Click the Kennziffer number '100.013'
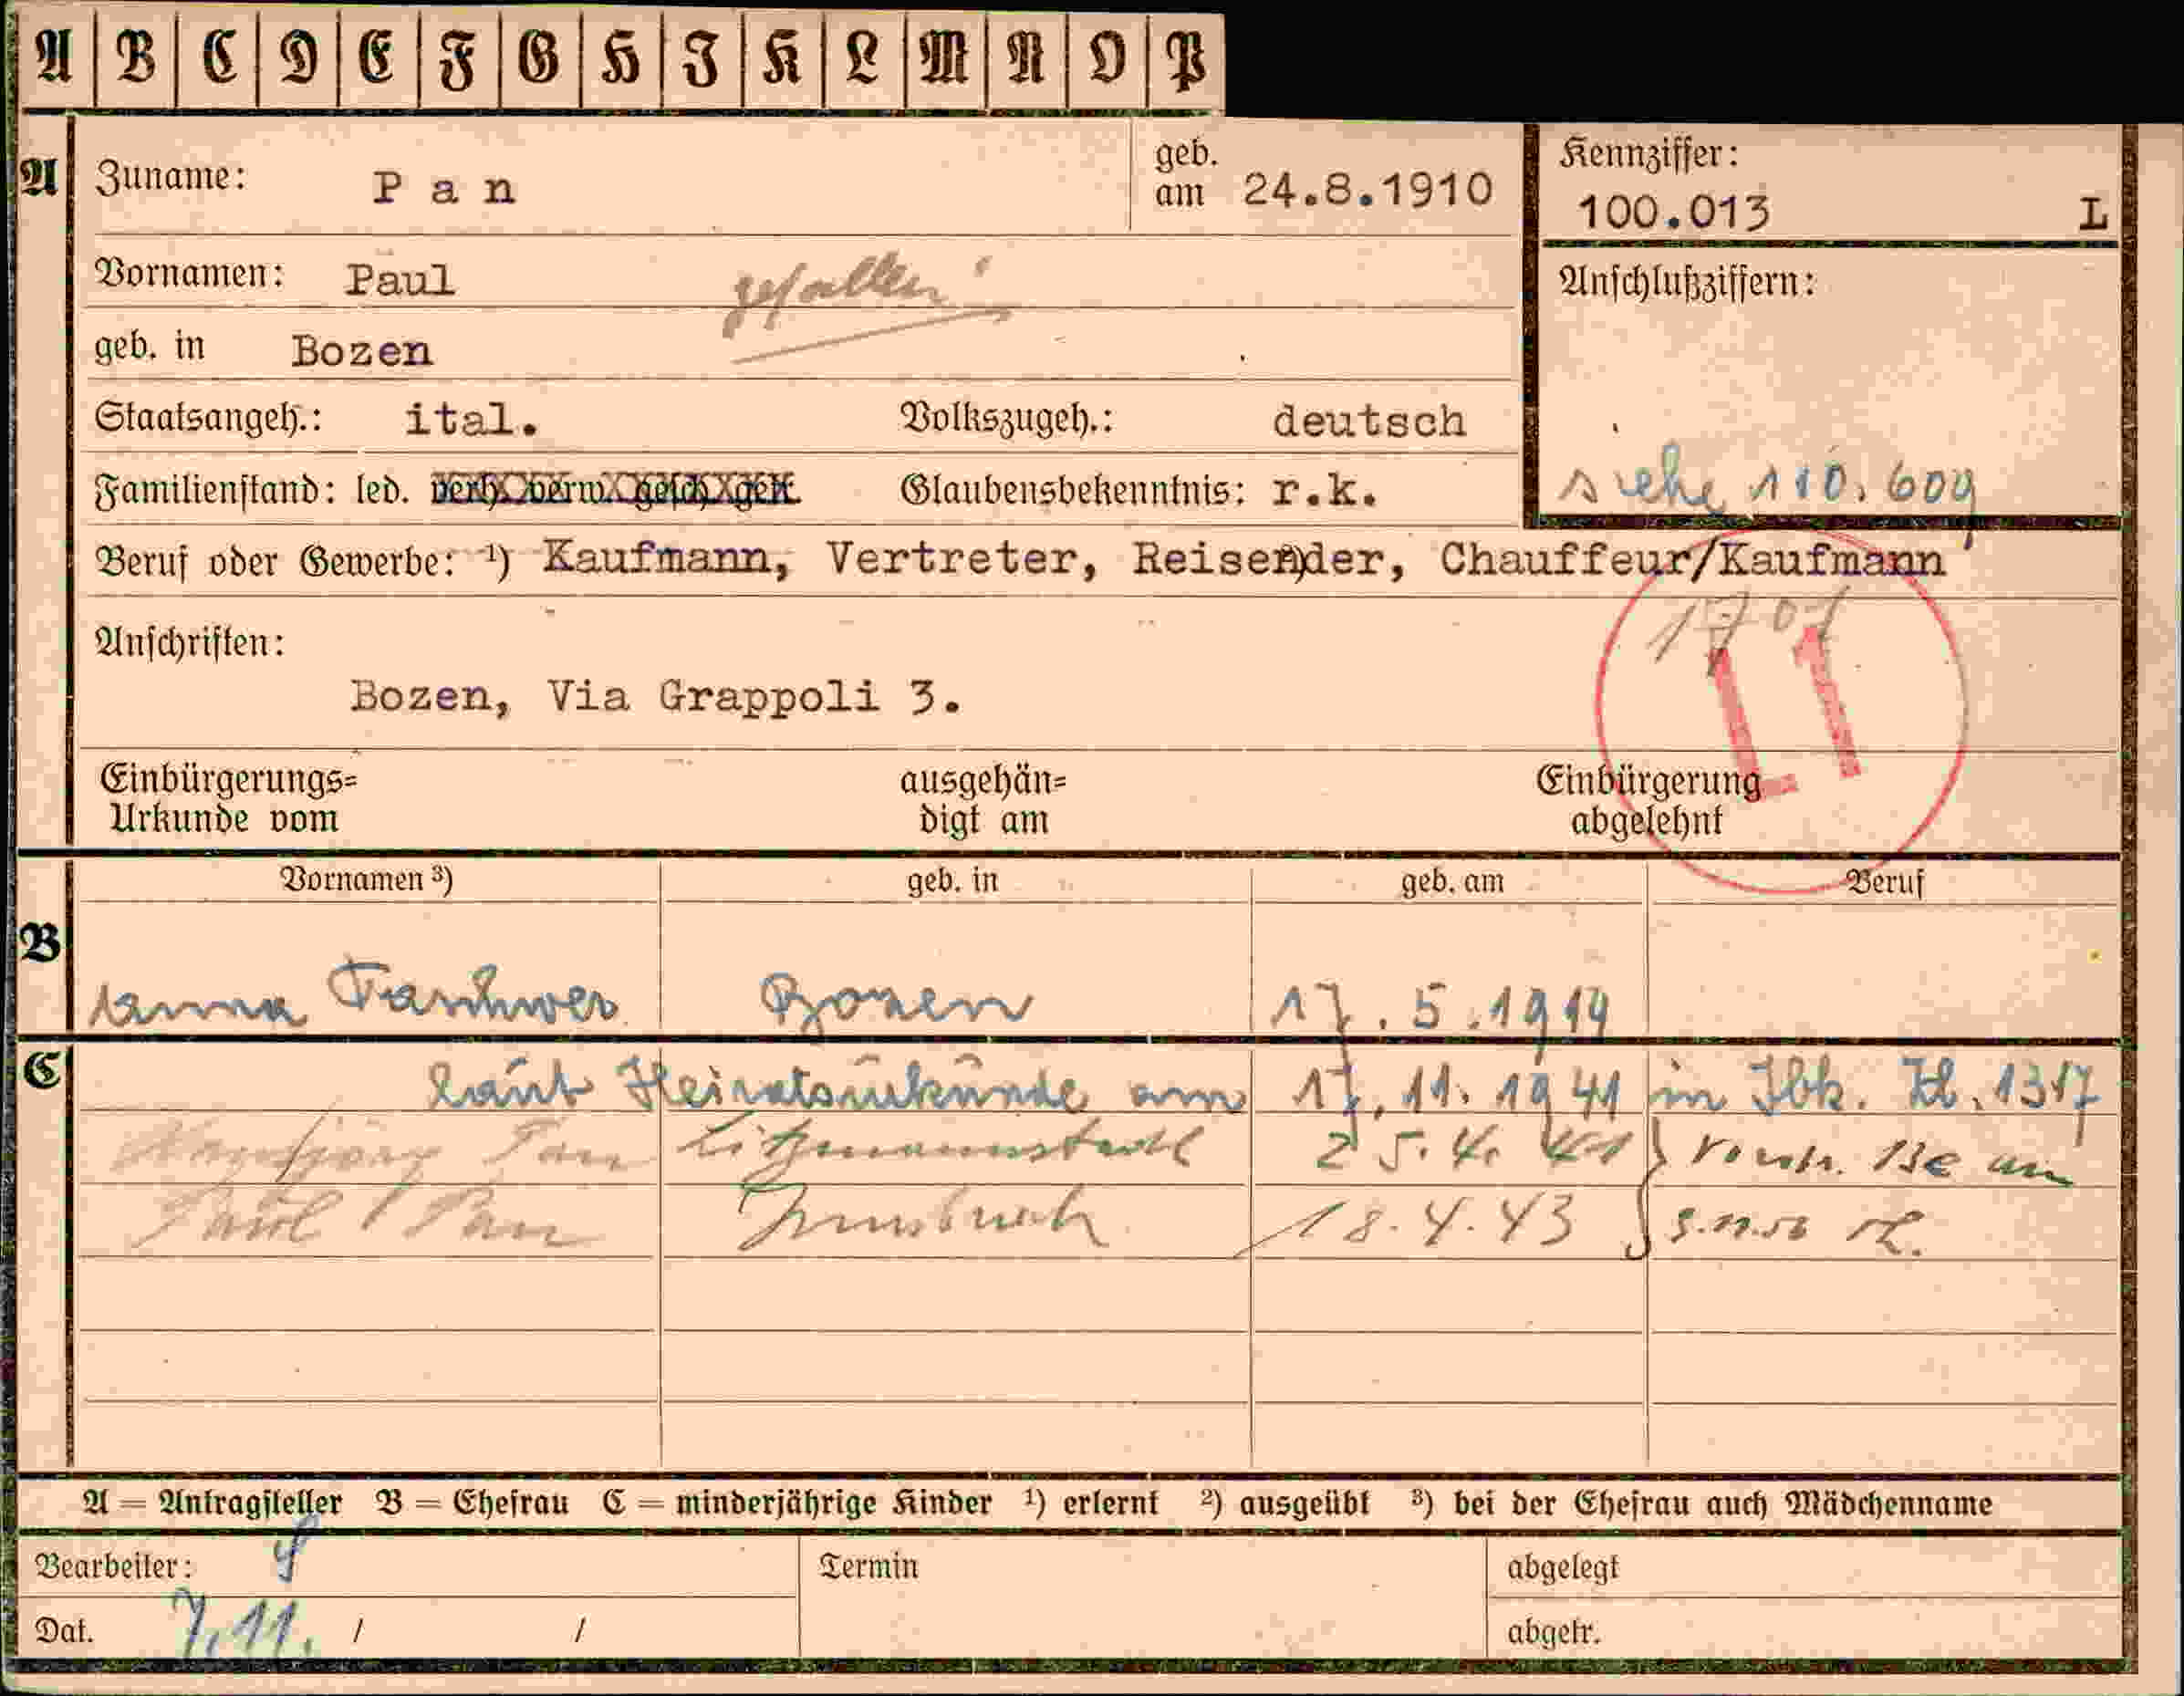This screenshot has width=2184, height=1696. (1673, 212)
